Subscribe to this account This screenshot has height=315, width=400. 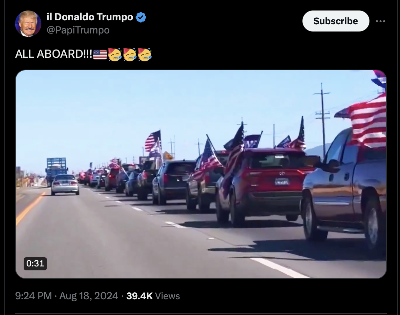336,21
